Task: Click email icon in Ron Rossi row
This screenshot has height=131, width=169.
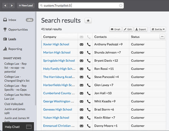Action: click(81, 69)
